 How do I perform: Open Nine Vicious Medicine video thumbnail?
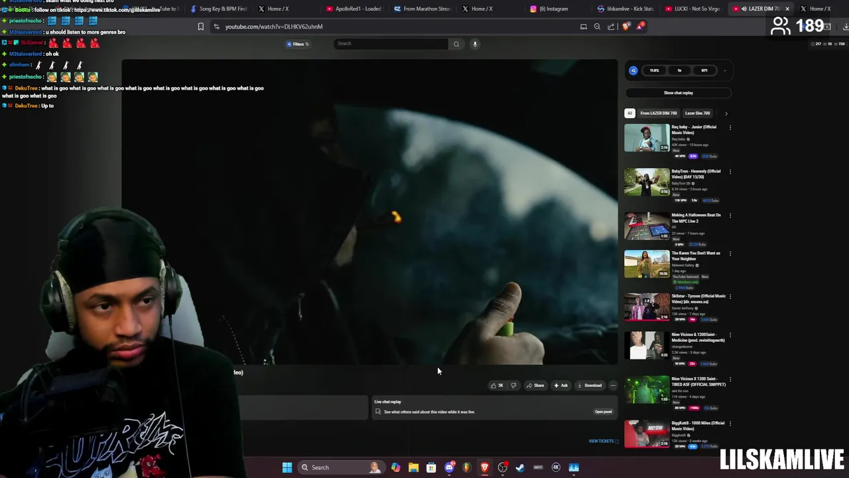(x=647, y=345)
